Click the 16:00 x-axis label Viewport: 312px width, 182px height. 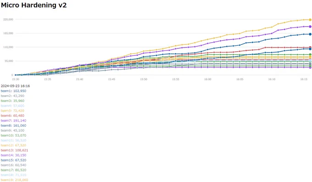207,79
